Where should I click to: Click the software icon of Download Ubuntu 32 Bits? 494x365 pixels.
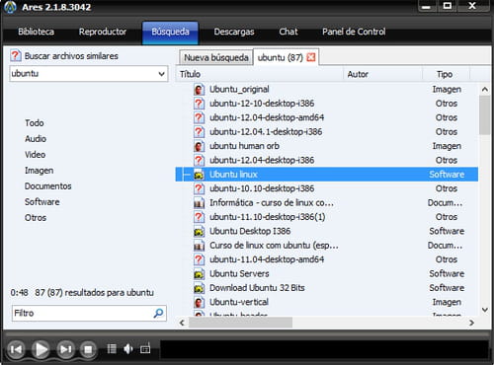(199, 288)
